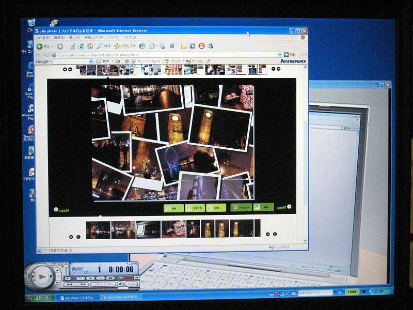Click the History clock icon in toolbar
This screenshot has width=413, height=310.
click(141, 47)
